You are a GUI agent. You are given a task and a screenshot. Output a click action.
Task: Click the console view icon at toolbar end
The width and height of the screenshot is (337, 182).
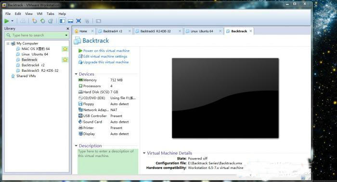click(98, 21)
